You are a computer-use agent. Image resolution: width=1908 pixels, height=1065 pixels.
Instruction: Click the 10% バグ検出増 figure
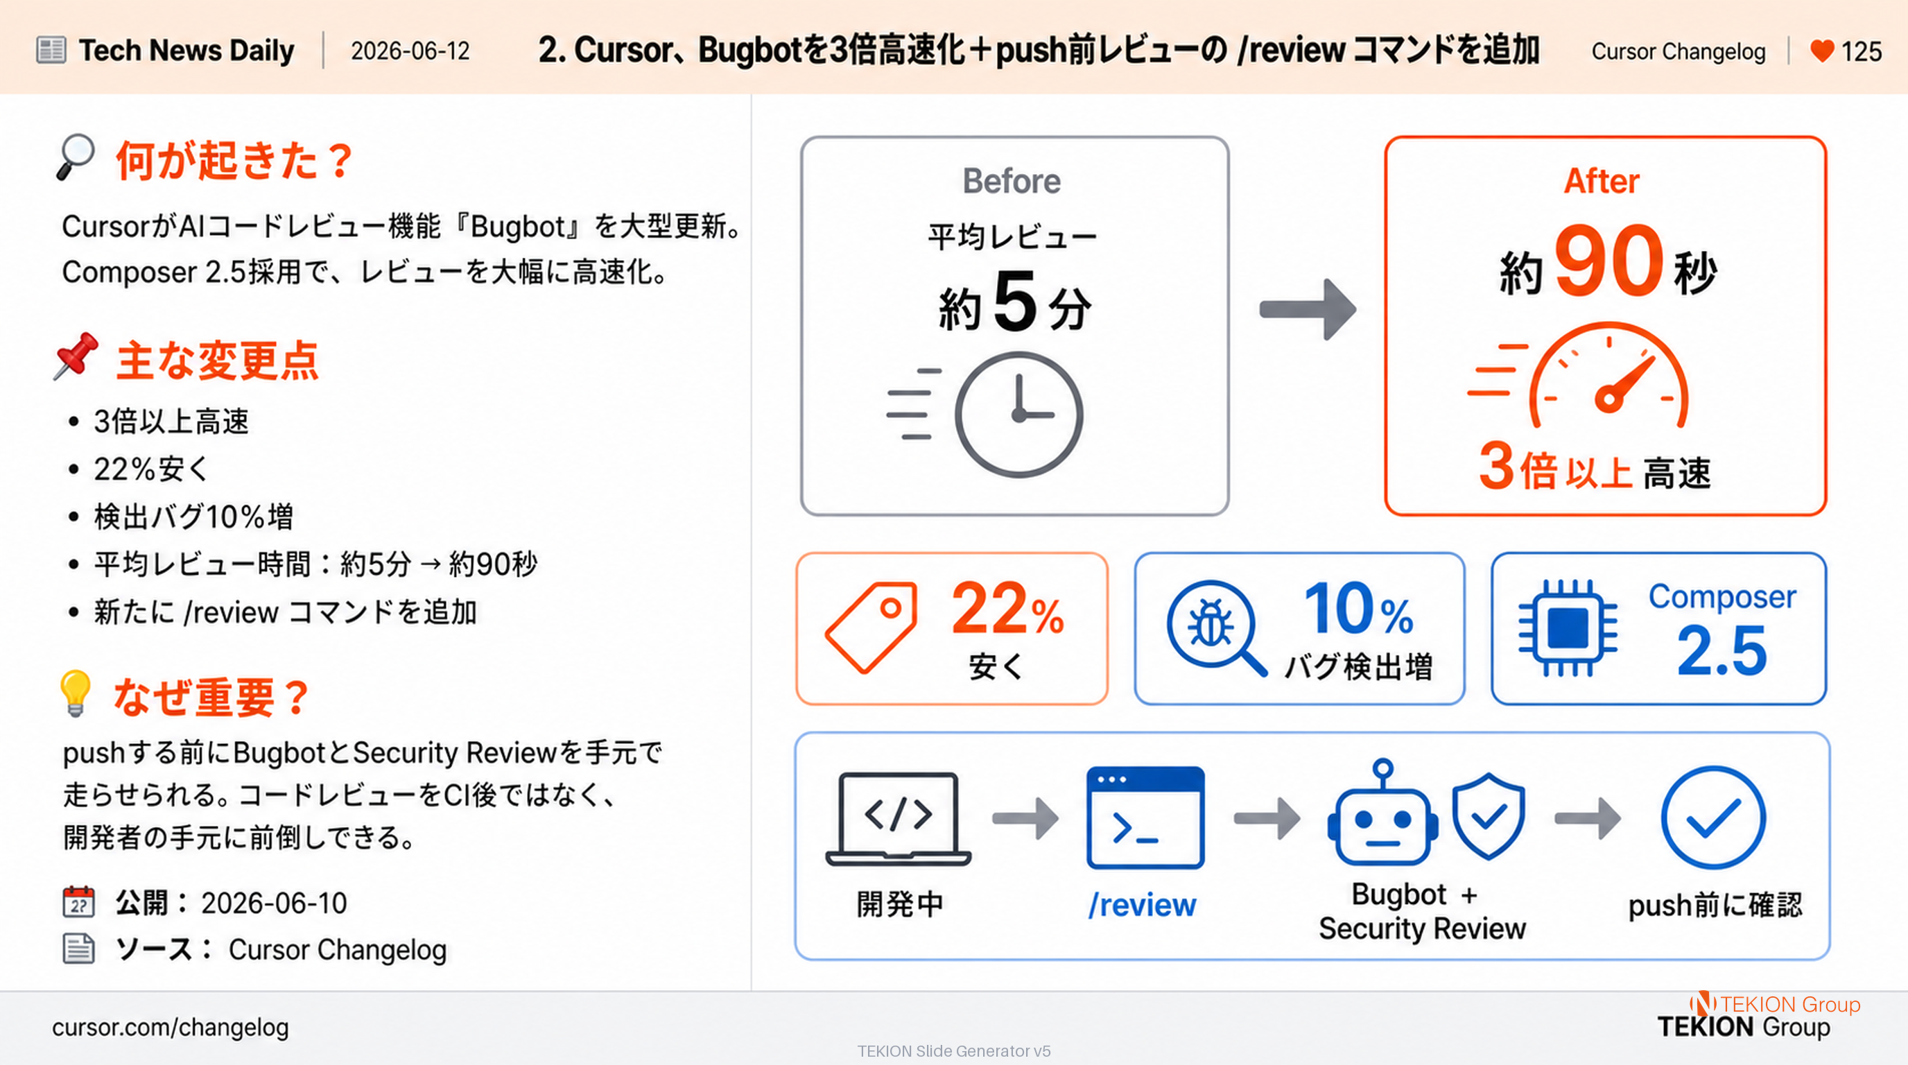(1358, 630)
